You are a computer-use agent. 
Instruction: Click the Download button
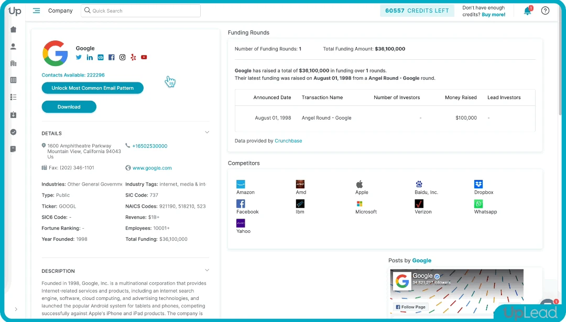[x=69, y=106]
